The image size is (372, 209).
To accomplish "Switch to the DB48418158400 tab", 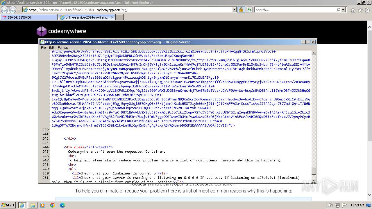I will point(29,17).
